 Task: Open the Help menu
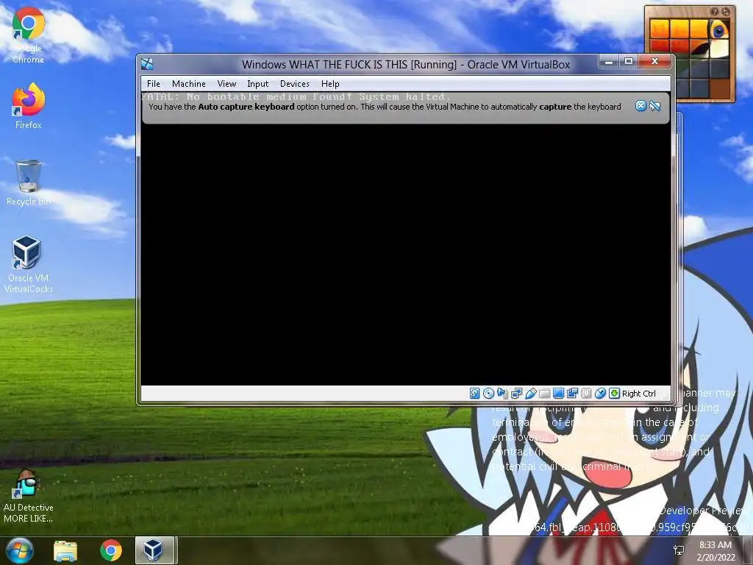pyautogui.click(x=330, y=84)
